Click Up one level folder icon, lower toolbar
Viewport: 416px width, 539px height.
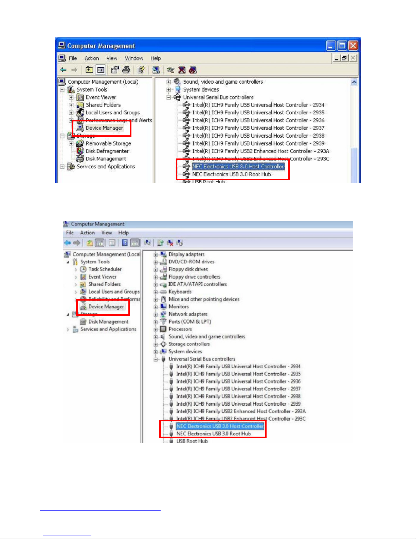[x=89, y=243]
